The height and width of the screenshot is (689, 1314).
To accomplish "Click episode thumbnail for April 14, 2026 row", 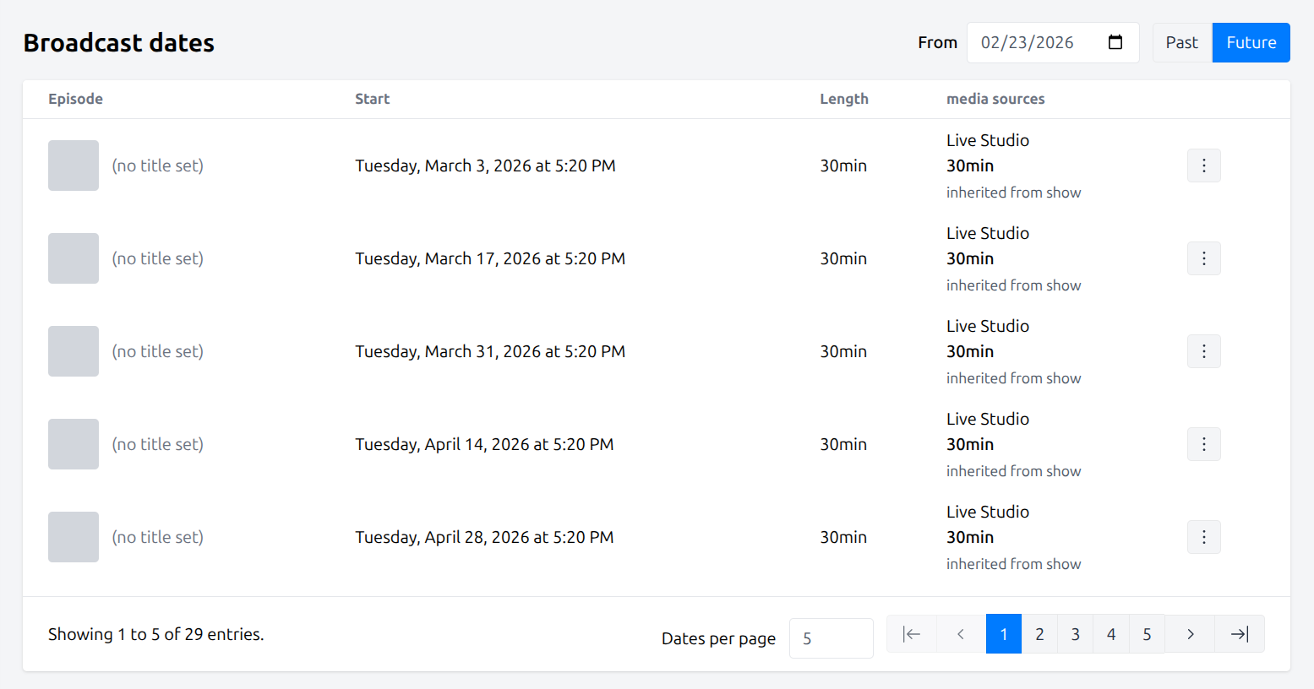I will coord(74,444).
